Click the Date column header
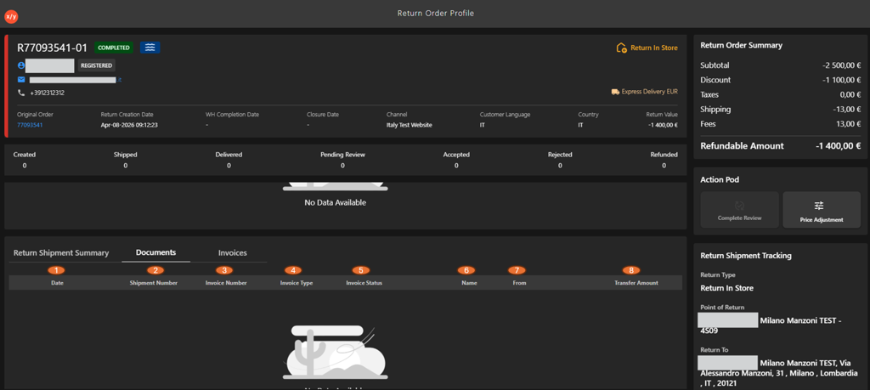Viewport: 870px width, 390px height. (57, 283)
